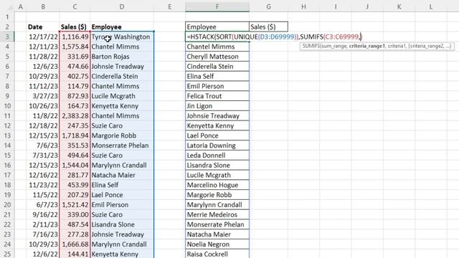Screen dimensions: 459x258
Task: Select the 339.00 sales cell
Action: click(75, 215)
